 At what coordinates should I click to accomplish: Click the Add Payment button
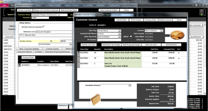point(171,45)
